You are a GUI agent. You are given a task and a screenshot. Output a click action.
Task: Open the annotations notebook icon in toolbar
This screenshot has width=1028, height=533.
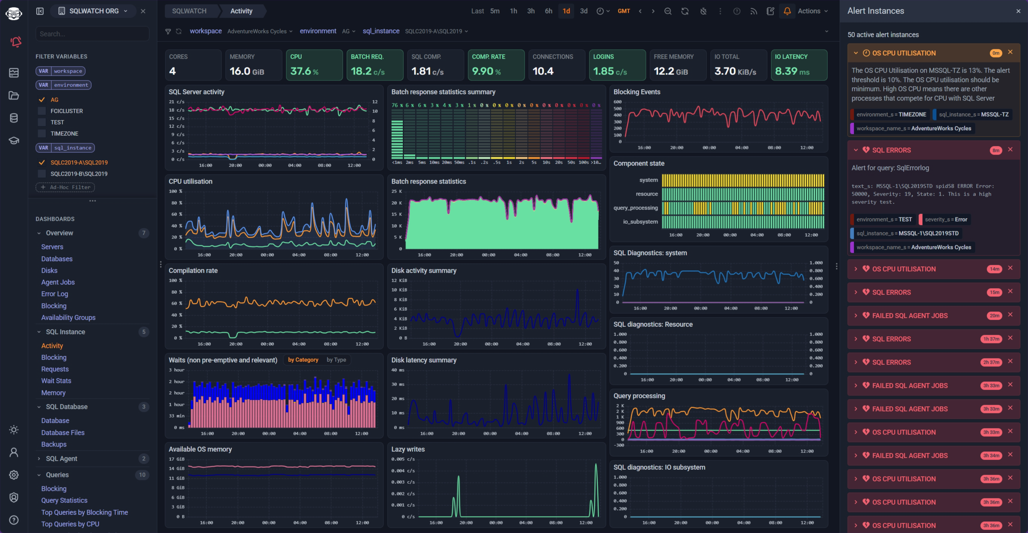pyautogui.click(x=770, y=11)
